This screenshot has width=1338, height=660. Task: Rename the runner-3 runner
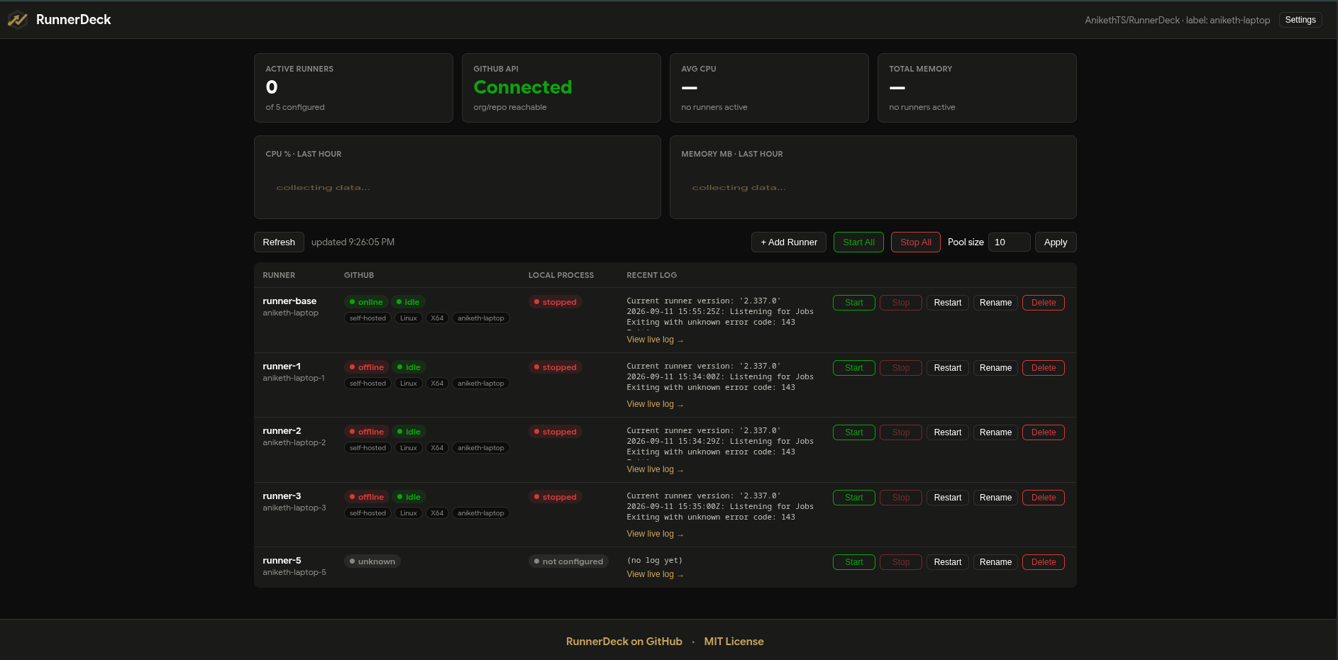(996, 498)
